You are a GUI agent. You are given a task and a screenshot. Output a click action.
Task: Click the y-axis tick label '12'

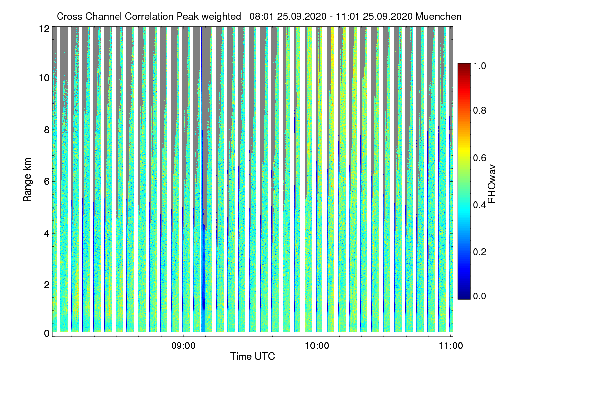click(x=44, y=29)
